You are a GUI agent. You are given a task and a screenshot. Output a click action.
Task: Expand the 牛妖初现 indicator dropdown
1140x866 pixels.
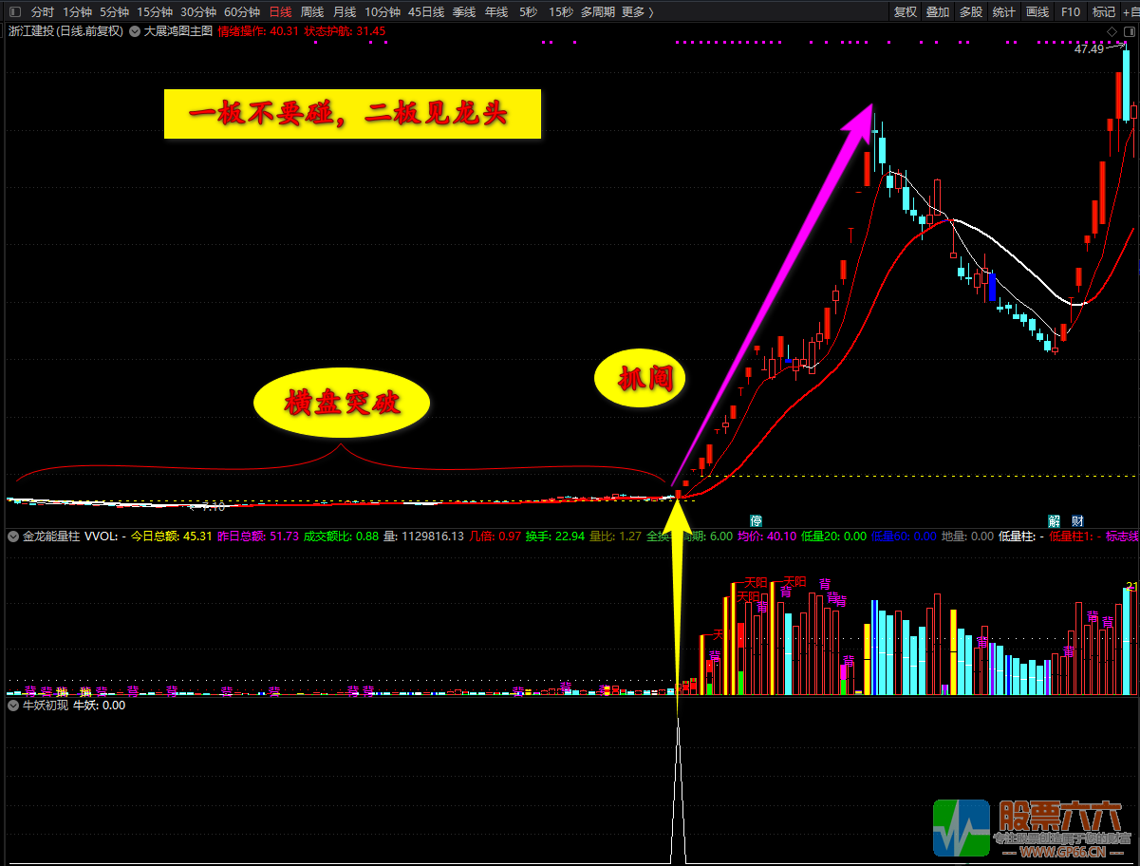13,706
